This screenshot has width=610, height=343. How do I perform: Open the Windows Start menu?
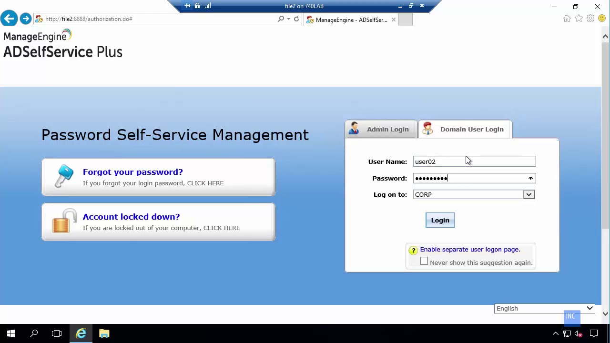tap(11, 333)
